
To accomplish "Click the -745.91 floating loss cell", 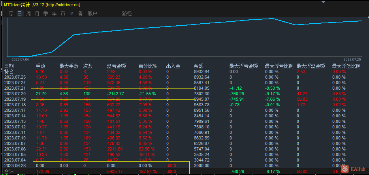I will click(237, 99).
